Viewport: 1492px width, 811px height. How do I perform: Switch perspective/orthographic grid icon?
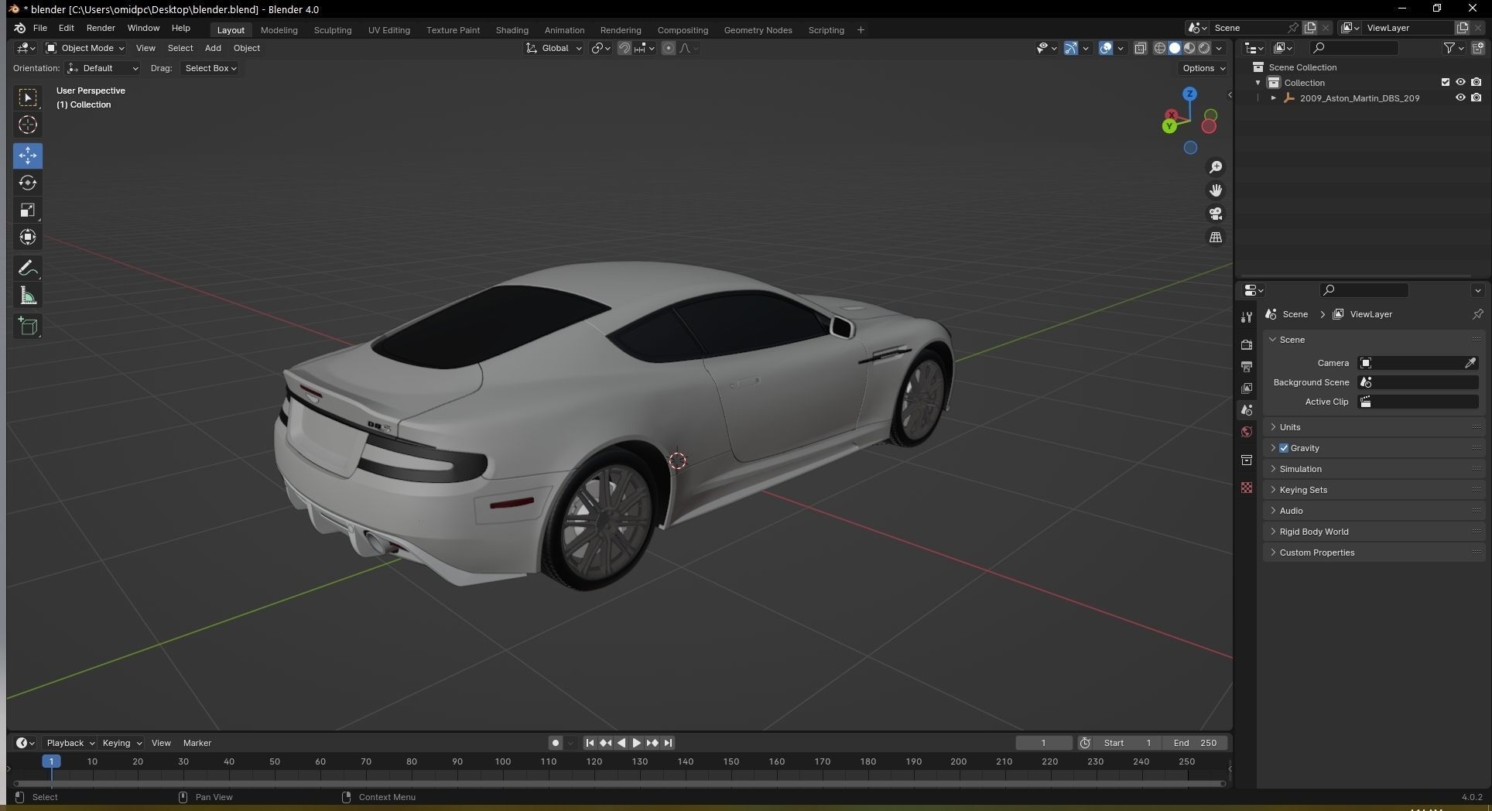1216,237
